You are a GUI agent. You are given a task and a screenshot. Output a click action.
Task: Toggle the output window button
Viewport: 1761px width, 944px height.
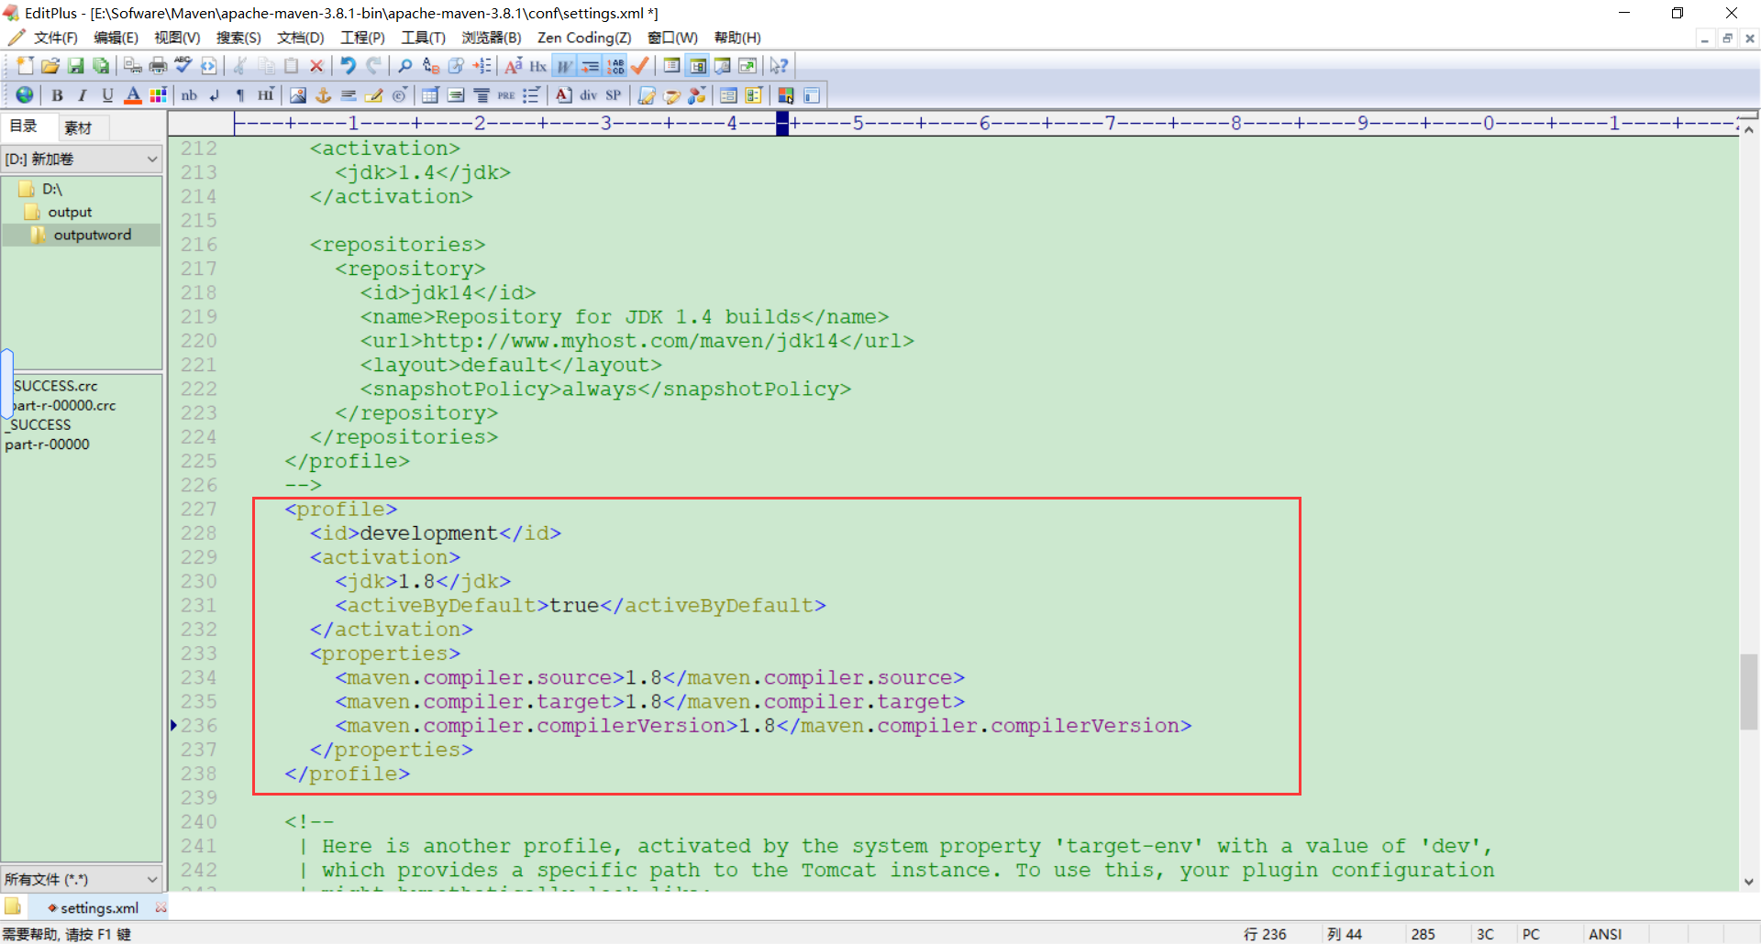pyautogui.click(x=723, y=66)
